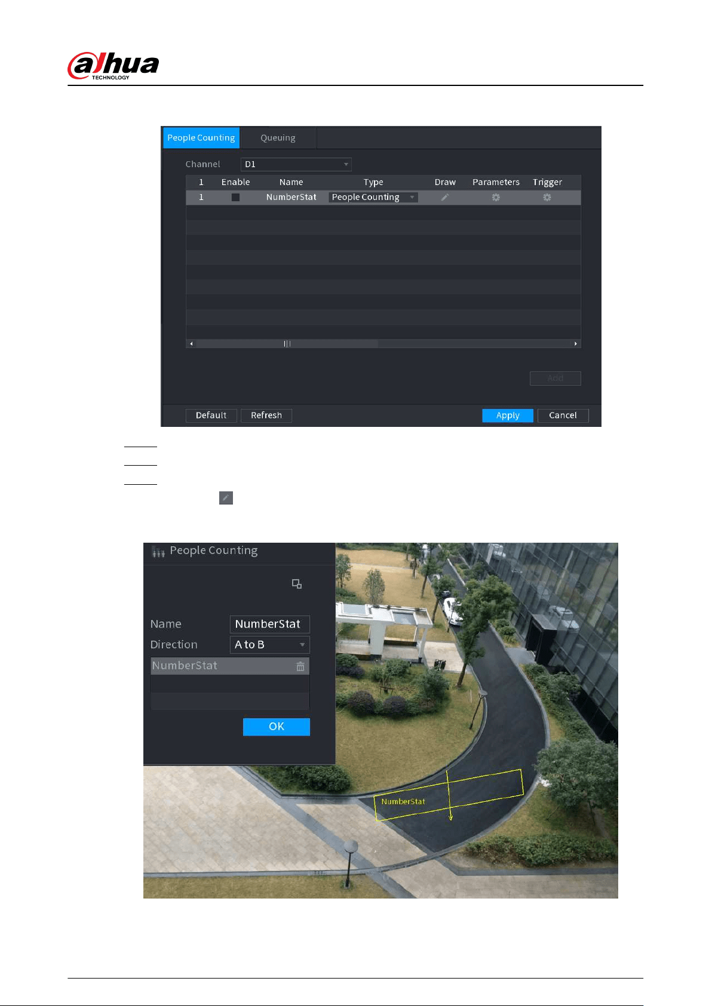This screenshot has height=1006, width=712.
Task: Click the draw rectangle region icon
Action: tap(297, 584)
